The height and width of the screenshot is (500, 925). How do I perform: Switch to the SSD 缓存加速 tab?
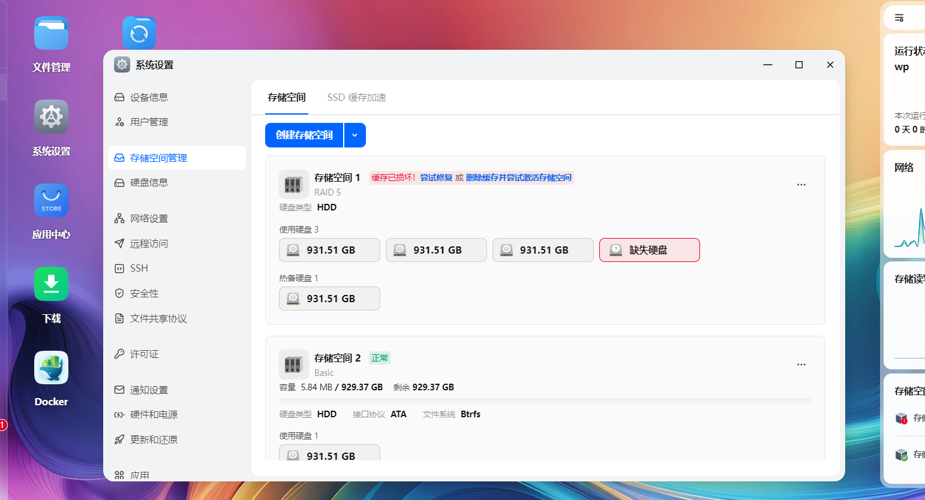coord(356,97)
